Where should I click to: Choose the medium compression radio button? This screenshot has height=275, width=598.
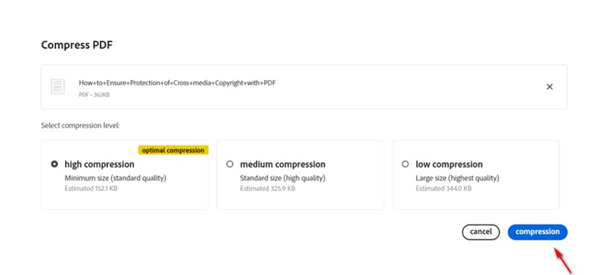pos(230,164)
